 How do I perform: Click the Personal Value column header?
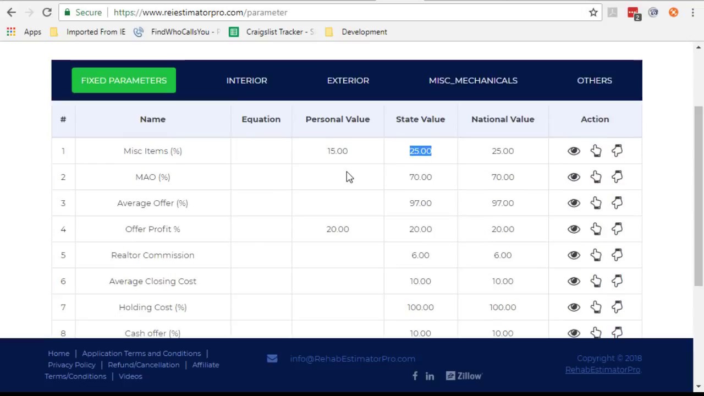click(x=338, y=119)
